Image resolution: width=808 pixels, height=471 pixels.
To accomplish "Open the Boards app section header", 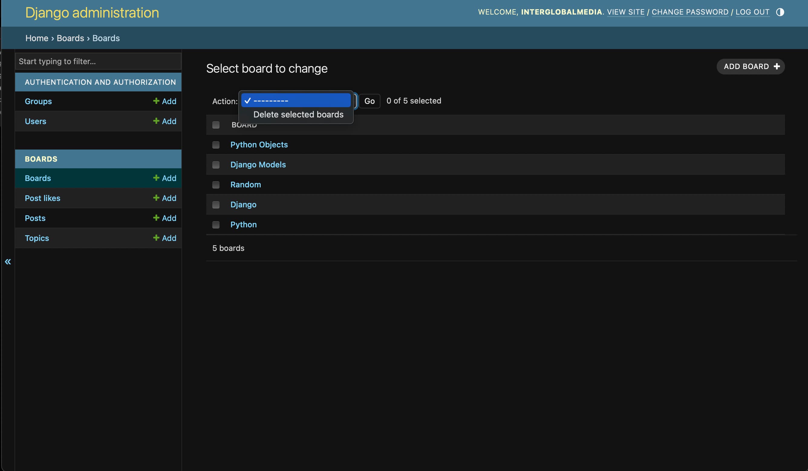I will (x=41, y=159).
